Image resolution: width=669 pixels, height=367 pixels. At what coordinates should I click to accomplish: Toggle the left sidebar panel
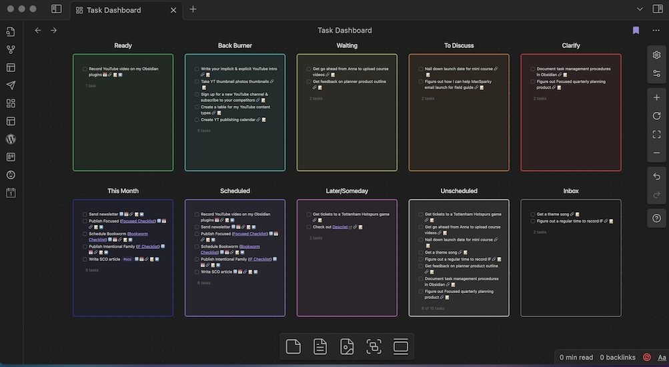[x=57, y=9]
